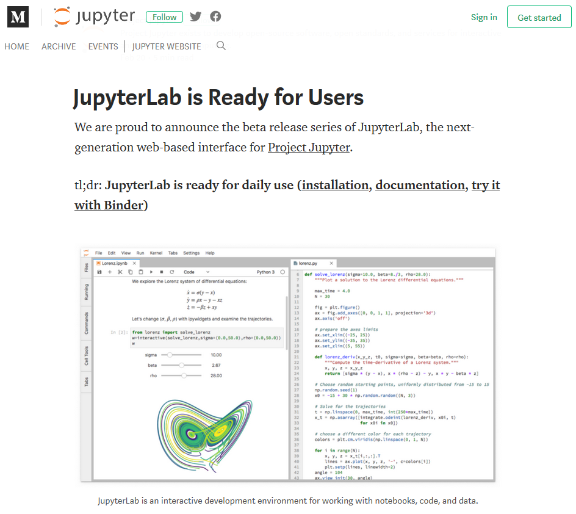Open Tabs menu in JupyterLab screenshot

coord(173,253)
